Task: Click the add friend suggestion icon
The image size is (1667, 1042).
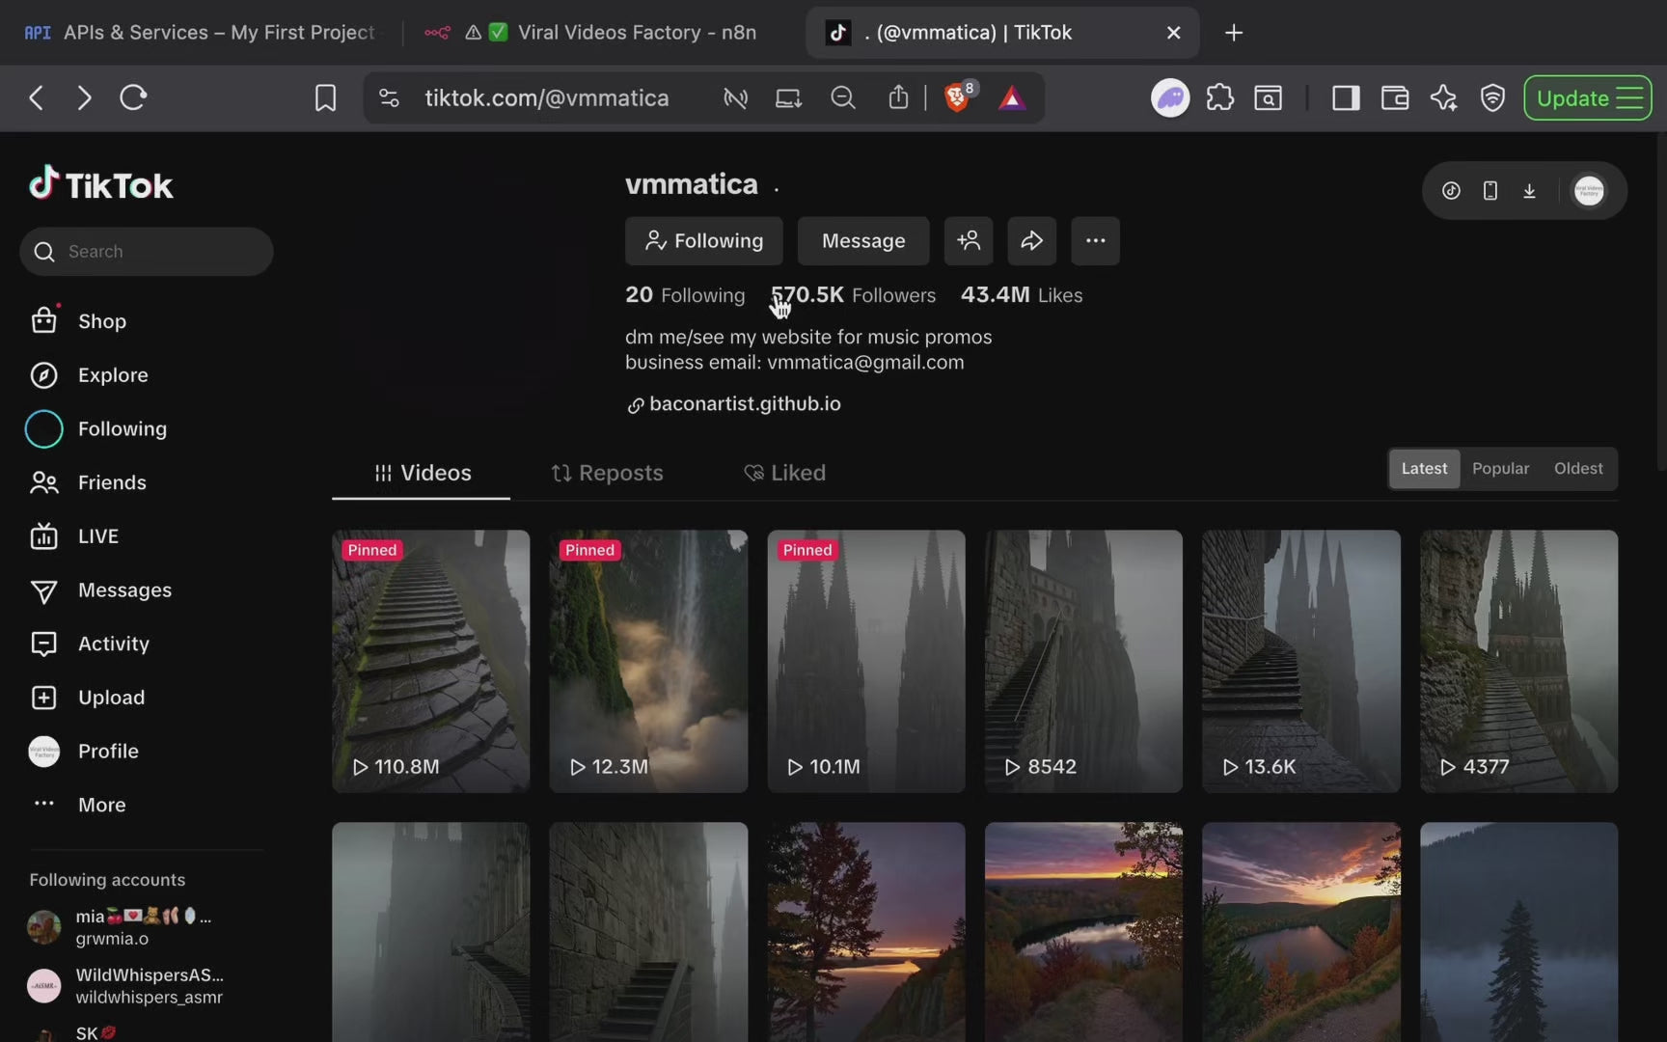Action: [969, 241]
